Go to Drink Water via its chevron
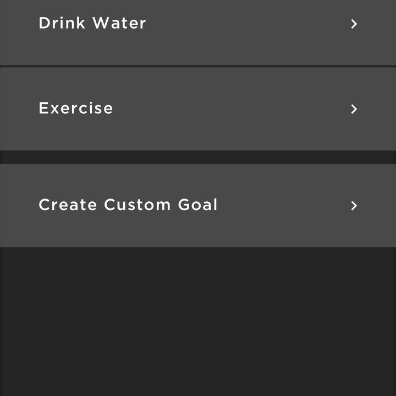 [354, 24]
